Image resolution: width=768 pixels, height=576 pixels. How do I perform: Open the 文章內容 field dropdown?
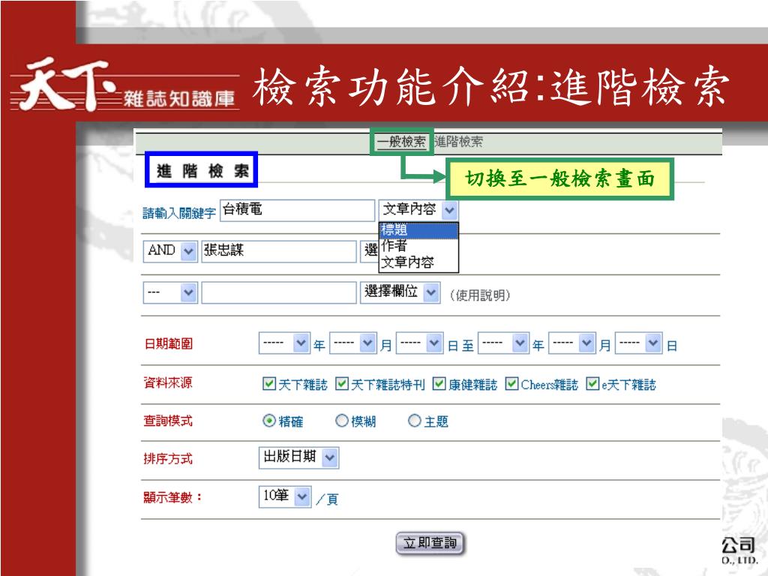pos(418,210)
